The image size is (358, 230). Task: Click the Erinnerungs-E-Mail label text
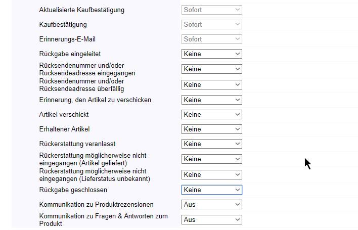67,39
